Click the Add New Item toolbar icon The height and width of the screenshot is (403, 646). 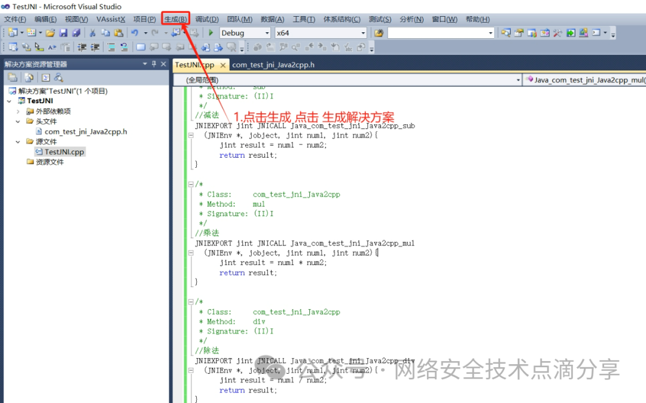coord(31,33)
